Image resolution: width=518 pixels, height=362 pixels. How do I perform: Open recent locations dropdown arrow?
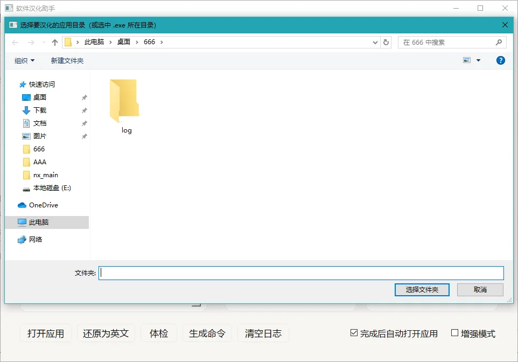tap(44, 43)
